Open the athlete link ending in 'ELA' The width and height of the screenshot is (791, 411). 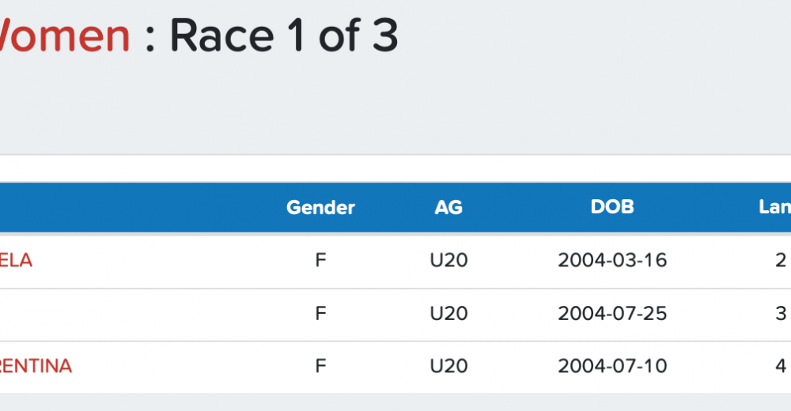(16, 261)
